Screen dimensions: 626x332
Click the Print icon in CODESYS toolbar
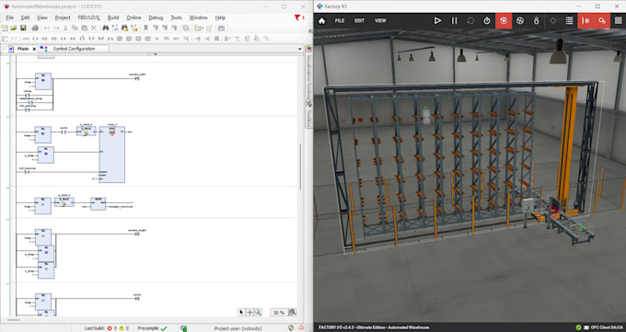35,28
